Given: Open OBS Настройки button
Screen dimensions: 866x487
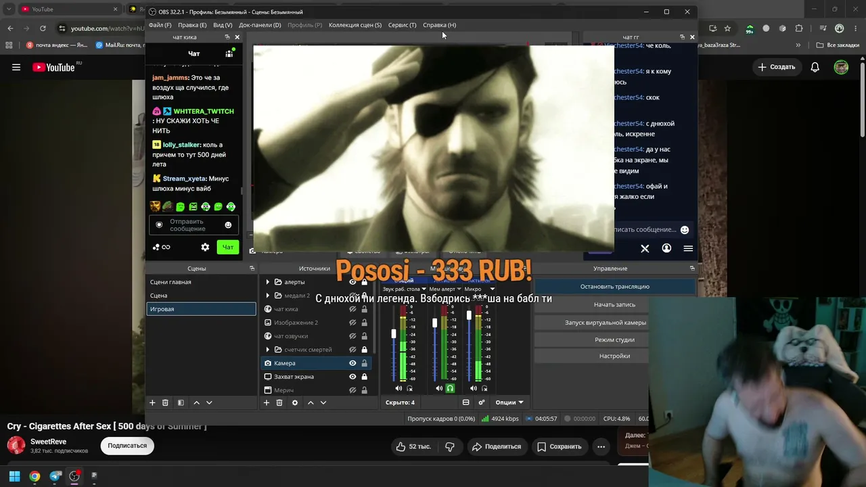Looking at the screenshot, I should coord(614,356).
